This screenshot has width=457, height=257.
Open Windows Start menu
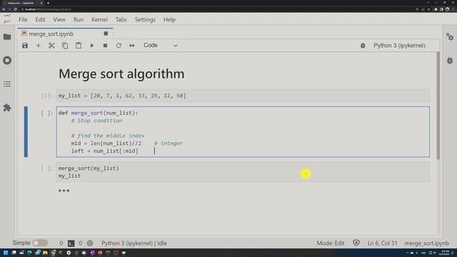(x=6, y=253)
